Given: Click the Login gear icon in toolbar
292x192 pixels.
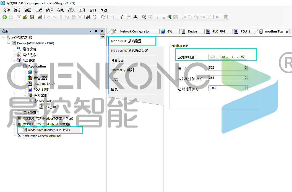Looking at the screenshot, I should pos(144,17).
